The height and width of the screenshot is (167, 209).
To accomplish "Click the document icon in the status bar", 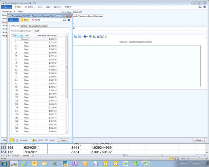I will pos(17,140).
